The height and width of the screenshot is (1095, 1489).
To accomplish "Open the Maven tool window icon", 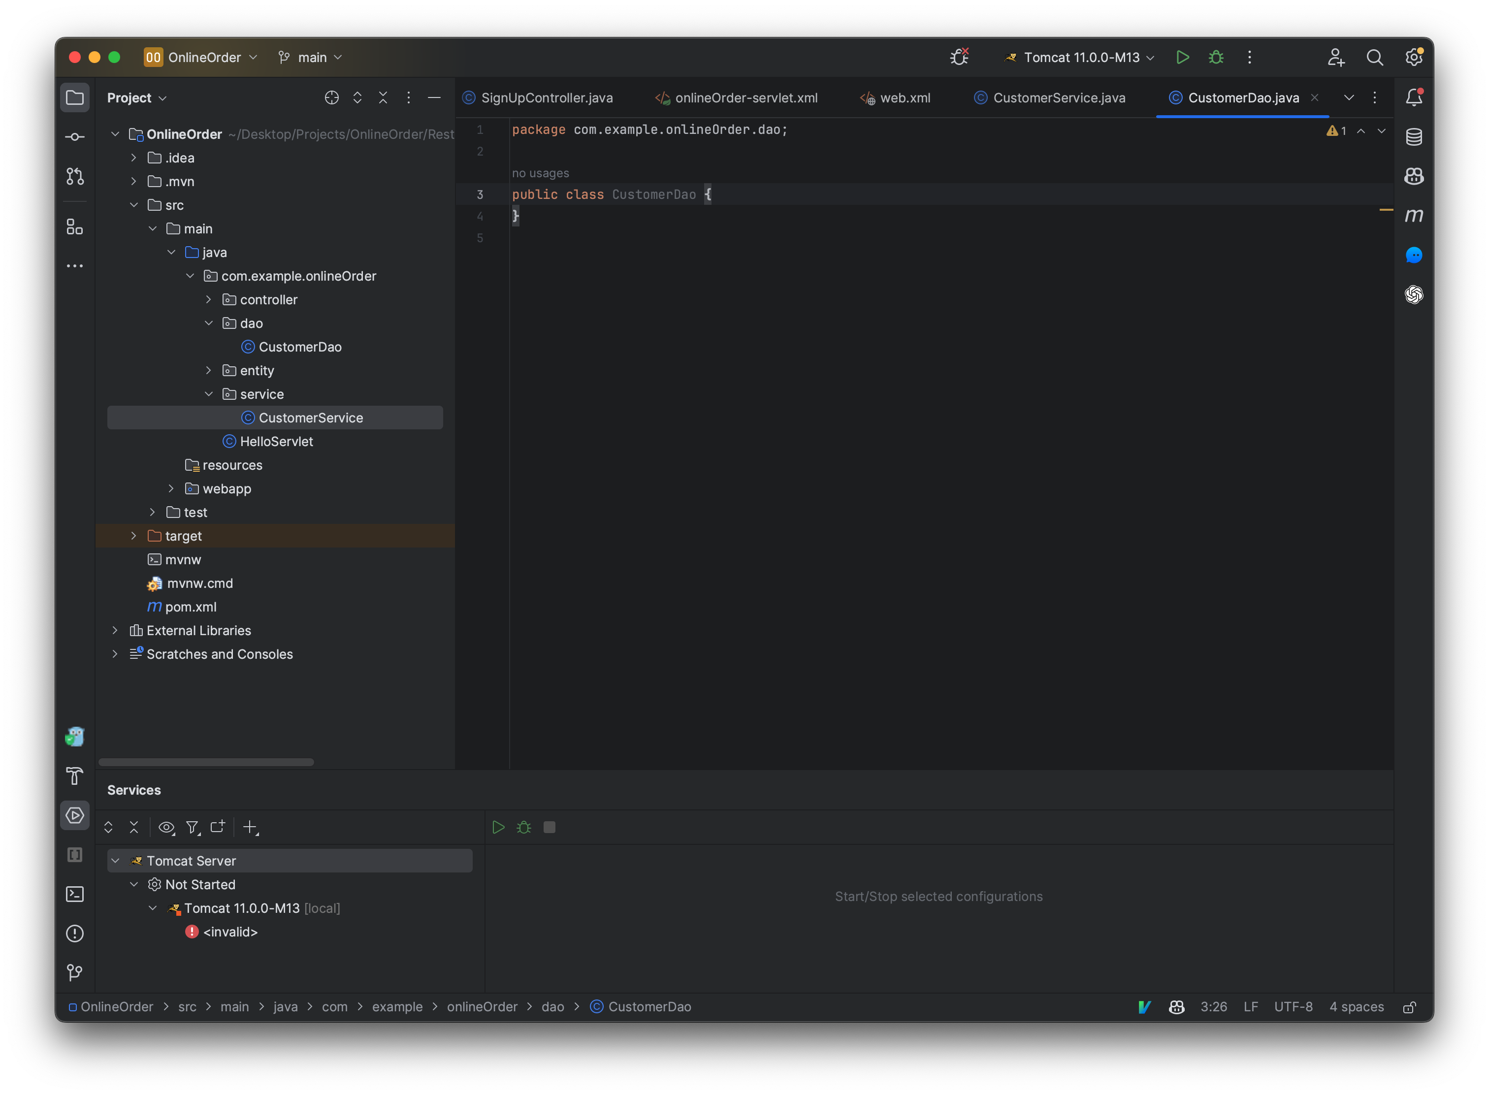I will point(1414,216).
